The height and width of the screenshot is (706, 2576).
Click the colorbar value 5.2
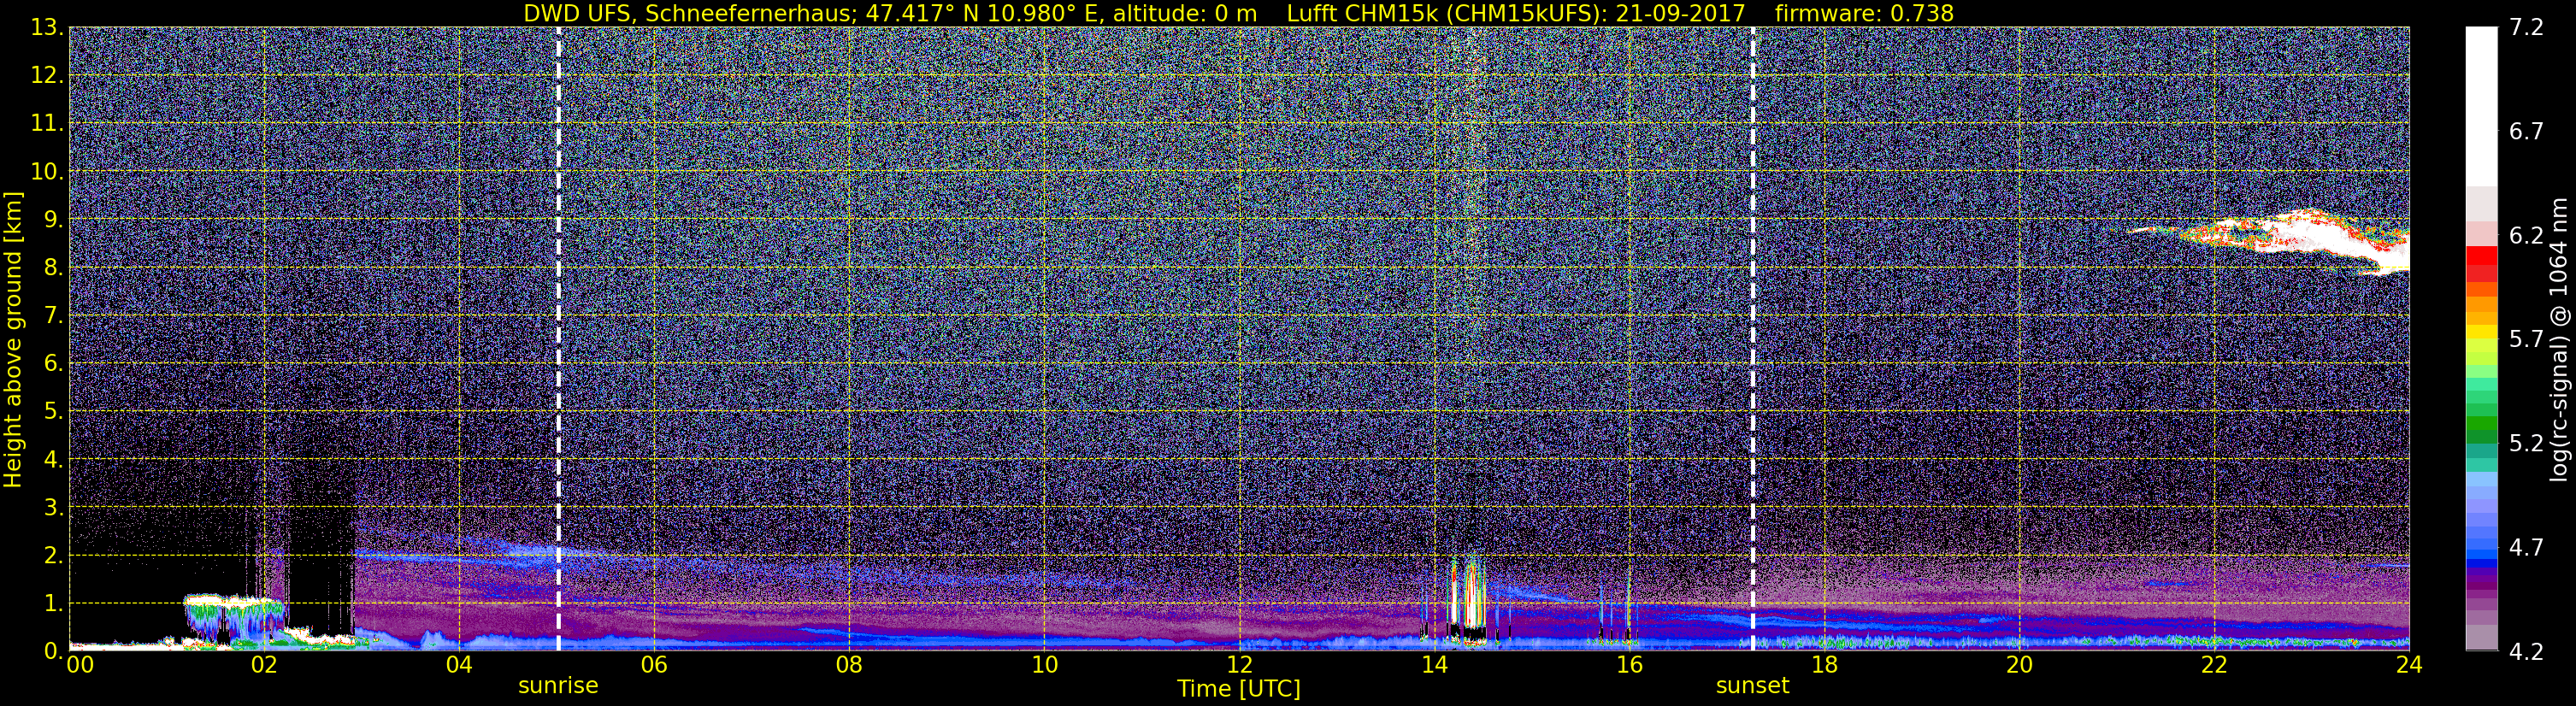(2526, 444)
